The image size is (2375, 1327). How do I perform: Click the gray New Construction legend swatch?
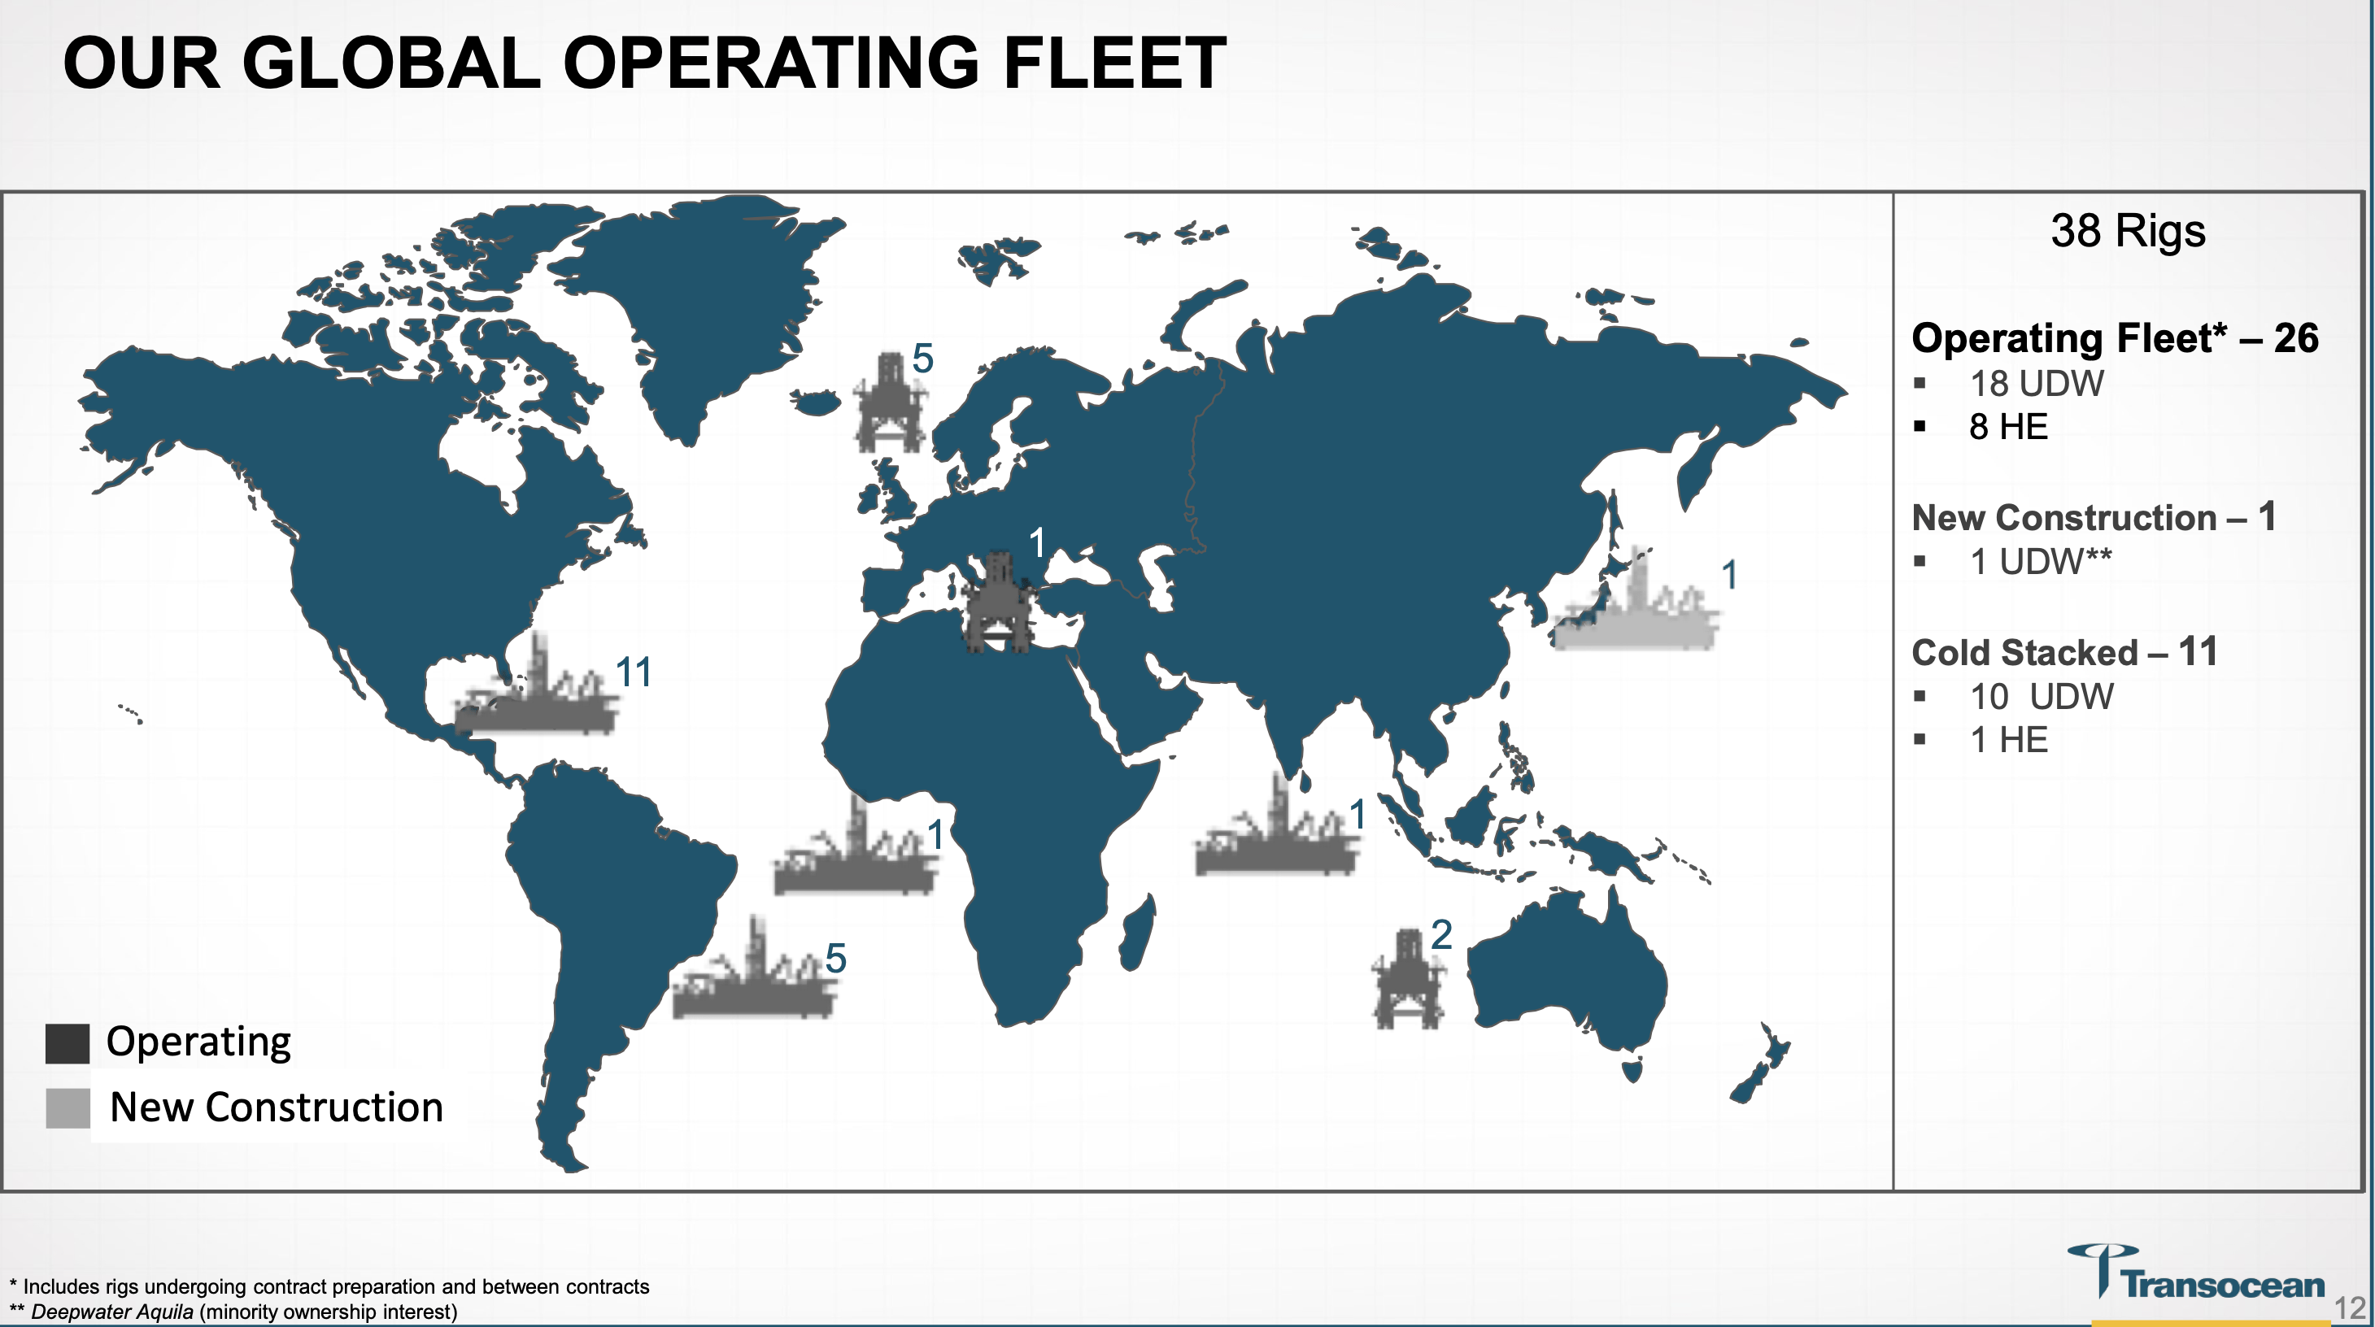68,1107
